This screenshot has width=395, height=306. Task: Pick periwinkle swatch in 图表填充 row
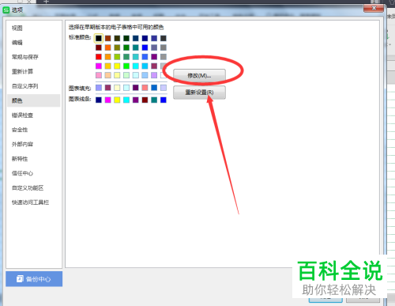[x=99, y=88]
